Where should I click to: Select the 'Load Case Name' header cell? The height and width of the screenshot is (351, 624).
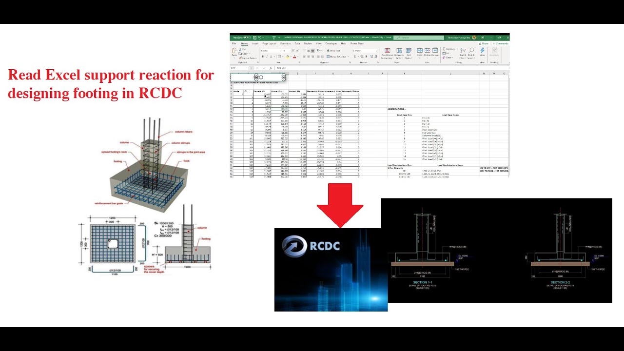coord(450,115)
